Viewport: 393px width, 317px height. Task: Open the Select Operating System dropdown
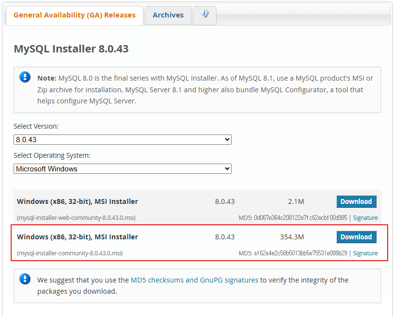[x=122, y=168]
